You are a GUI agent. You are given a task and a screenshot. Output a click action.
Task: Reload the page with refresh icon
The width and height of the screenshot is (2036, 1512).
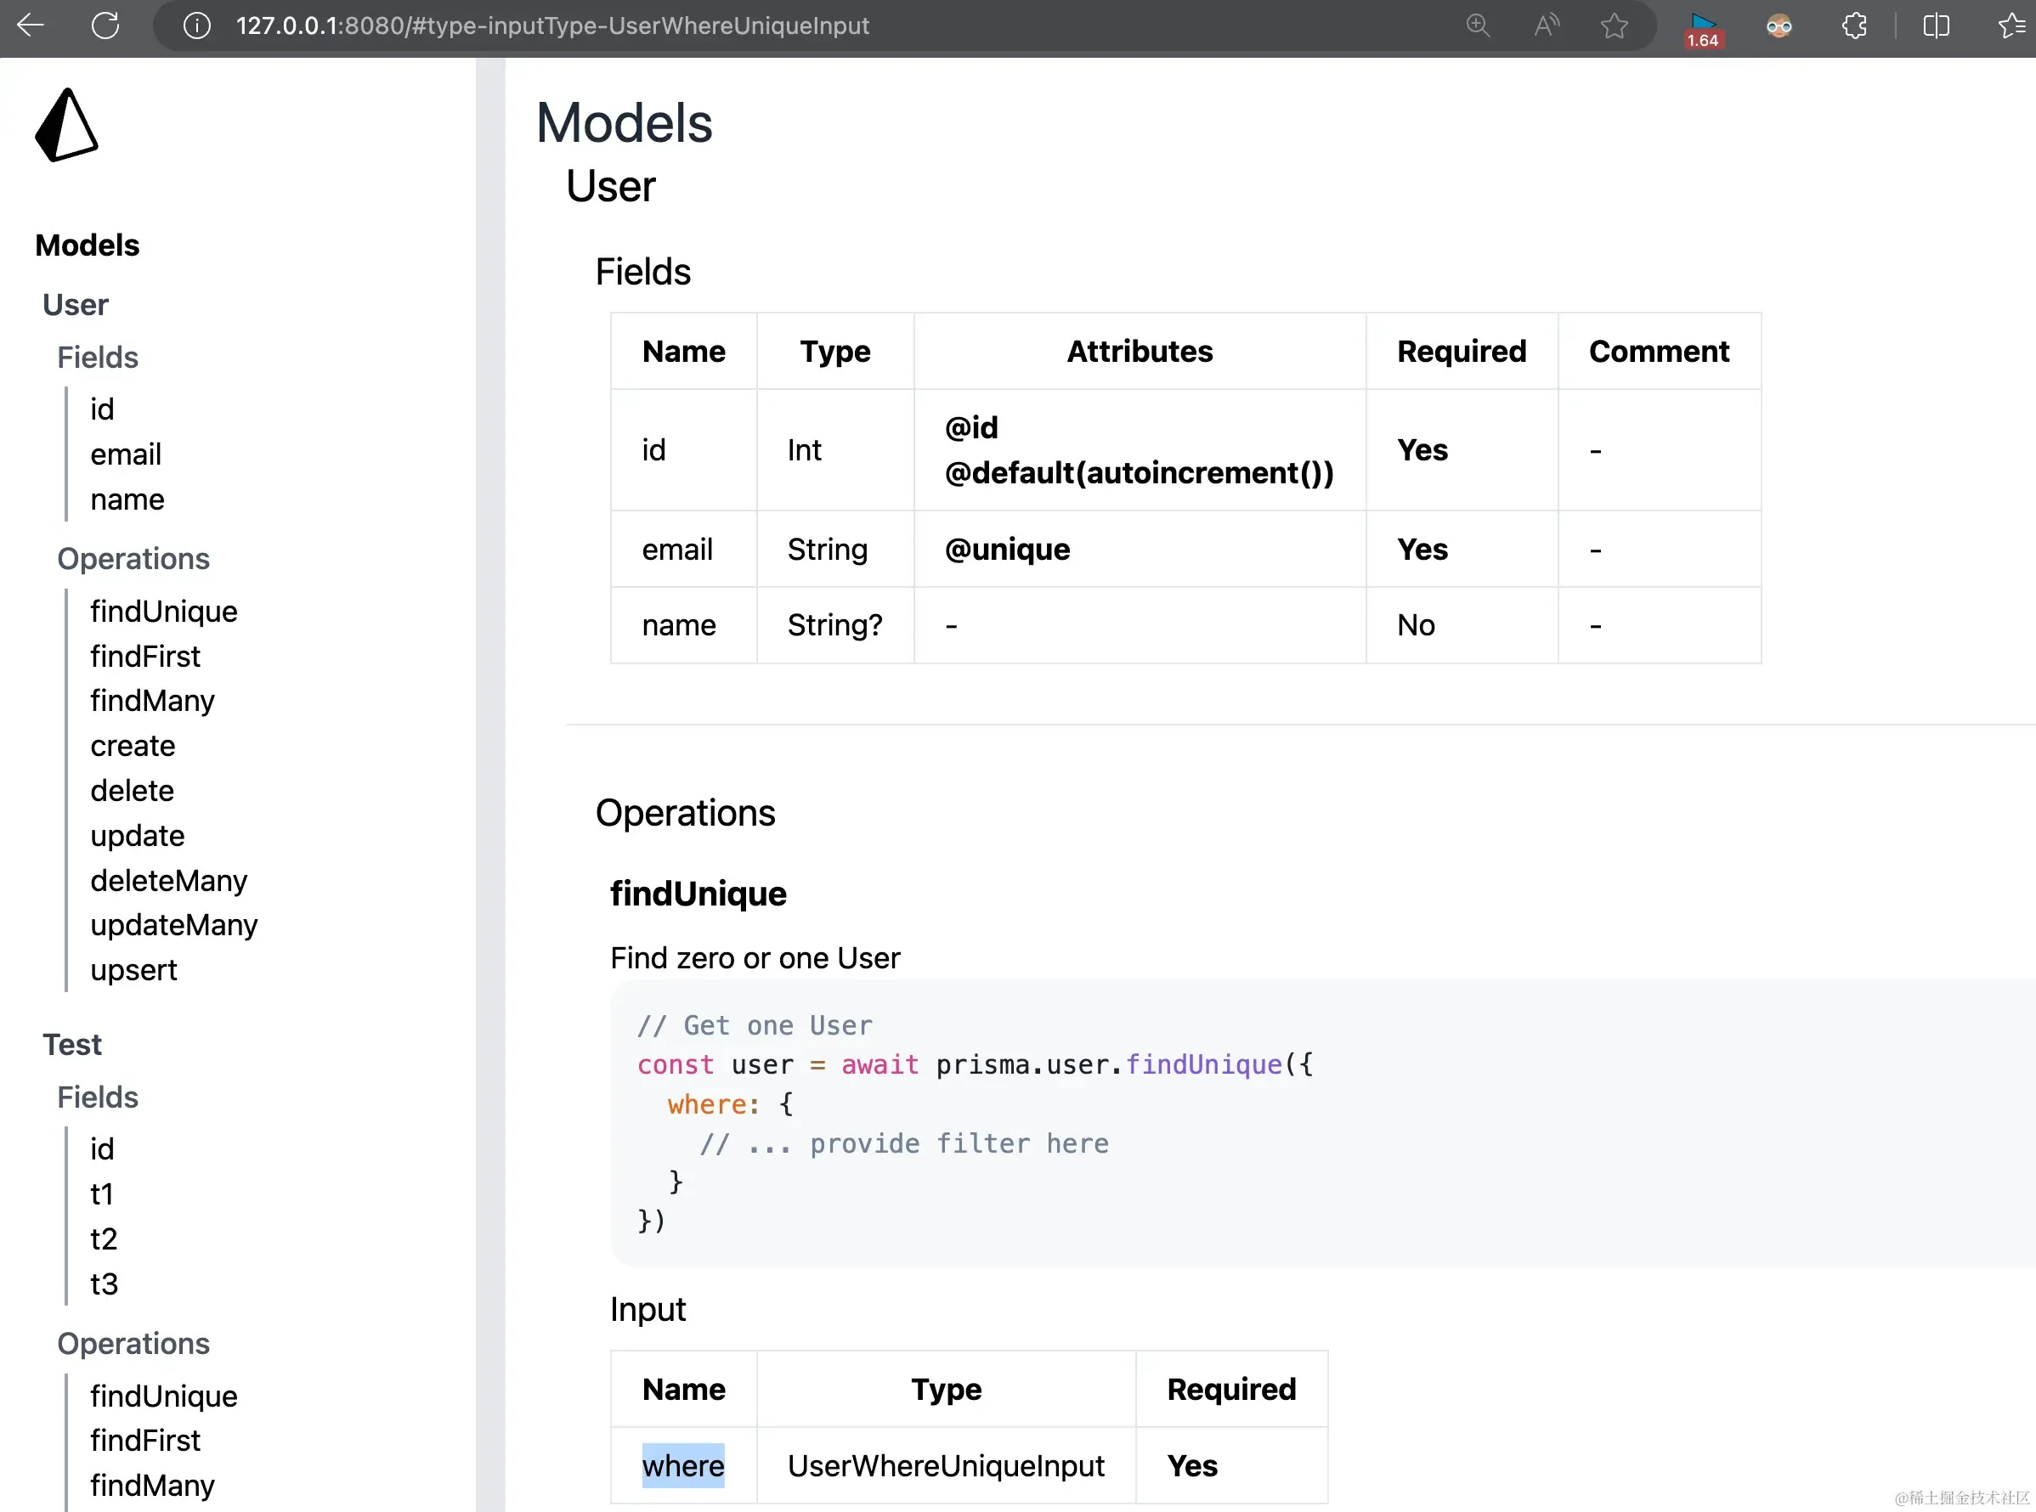point(105,25)
